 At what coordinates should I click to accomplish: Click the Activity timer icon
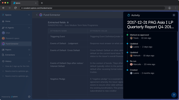click(129, 15)
